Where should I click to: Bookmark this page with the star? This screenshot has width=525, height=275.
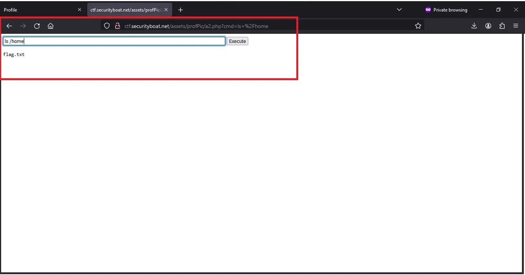click(x=418, y=26)
